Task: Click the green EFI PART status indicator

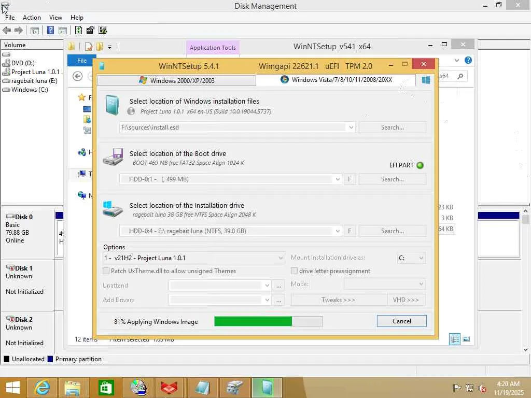Action: [x=420, y=165]
